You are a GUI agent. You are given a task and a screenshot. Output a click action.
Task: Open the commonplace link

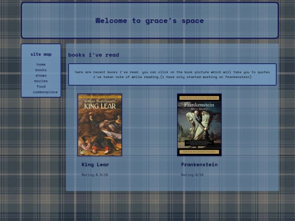coord(45,92)
